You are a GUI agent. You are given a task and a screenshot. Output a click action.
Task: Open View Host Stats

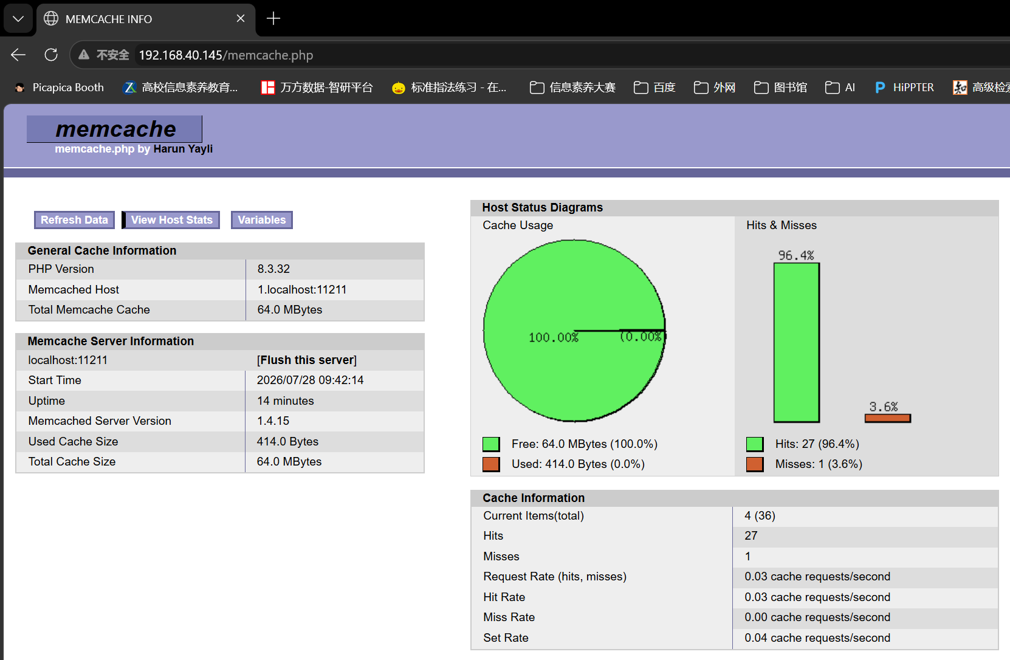[x=171, y=220]
